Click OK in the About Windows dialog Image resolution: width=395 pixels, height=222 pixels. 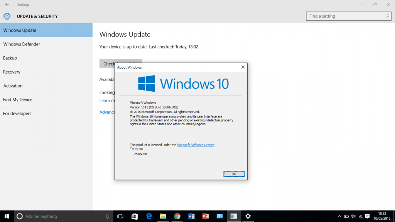coord(234,174)
